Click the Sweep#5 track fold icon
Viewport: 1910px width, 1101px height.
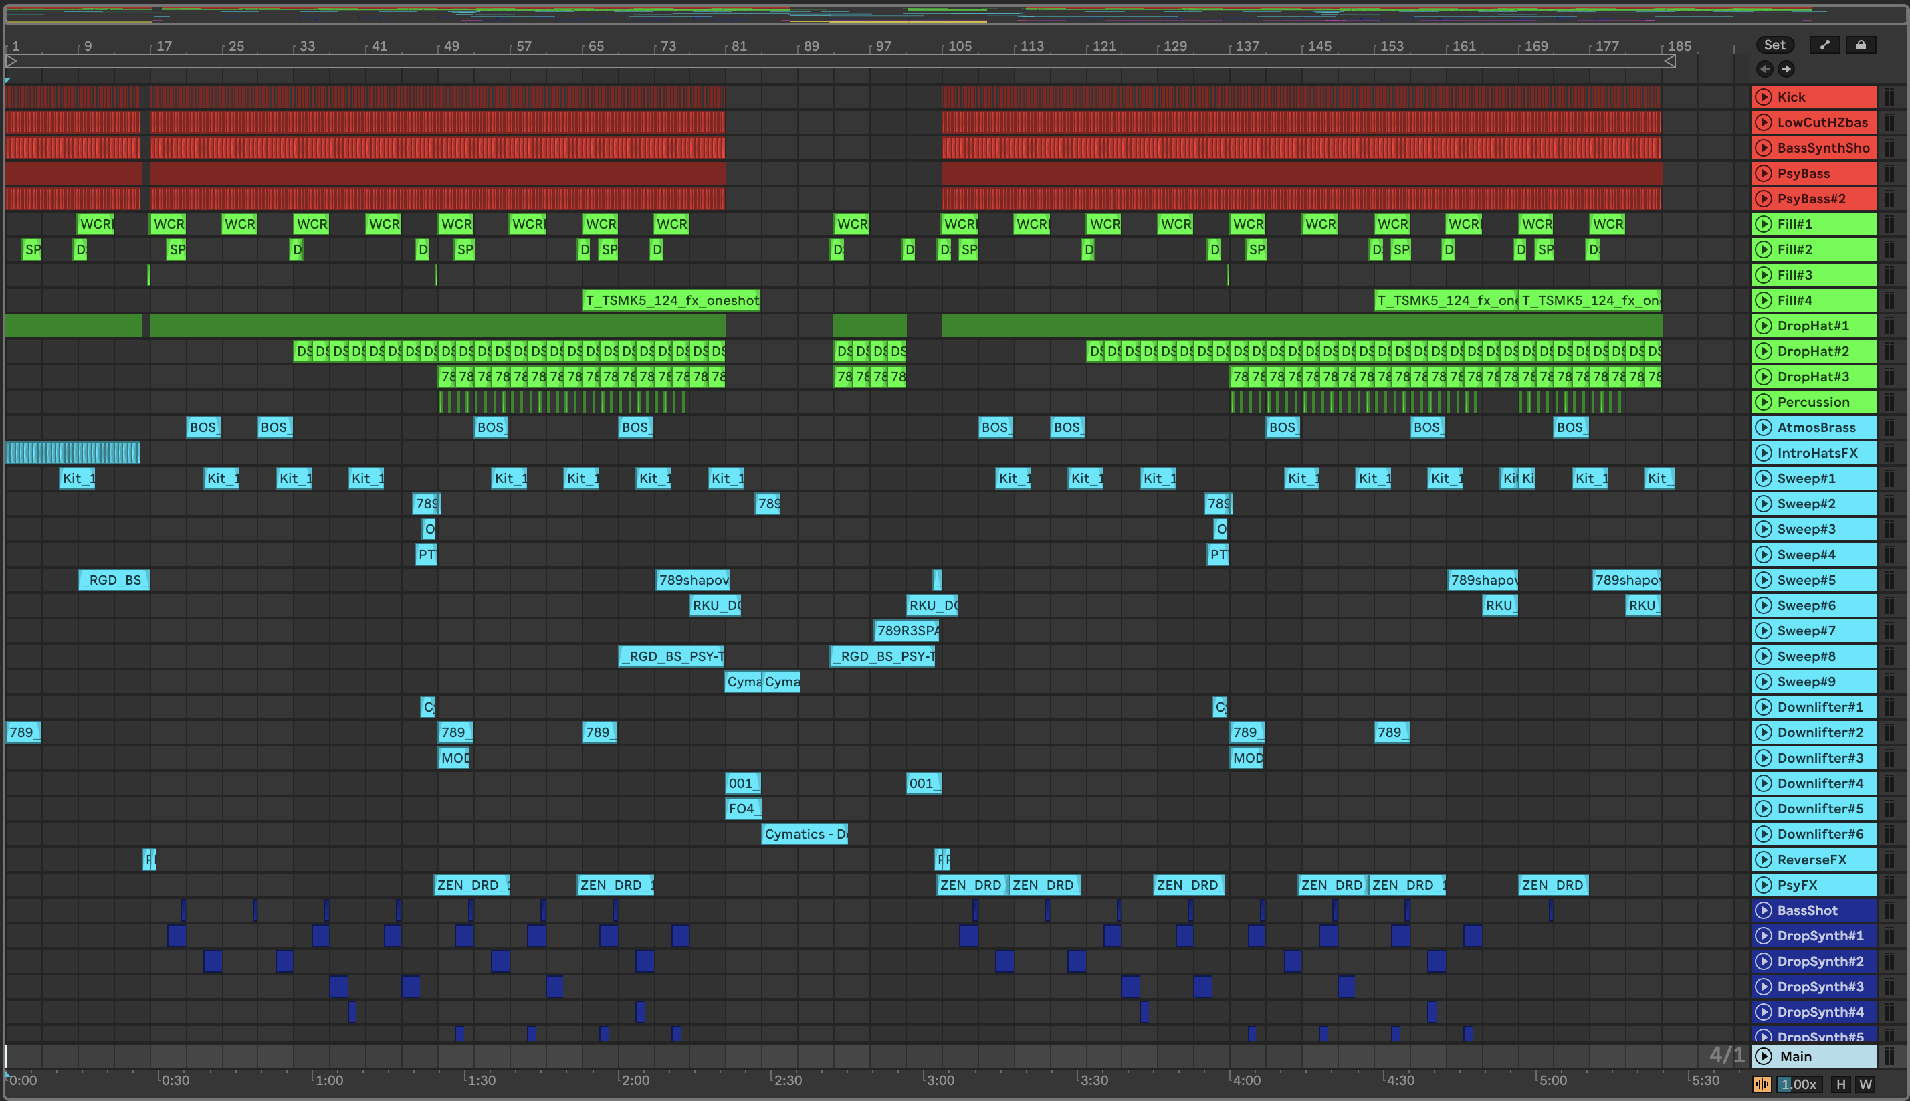(x=1764, y=580)
